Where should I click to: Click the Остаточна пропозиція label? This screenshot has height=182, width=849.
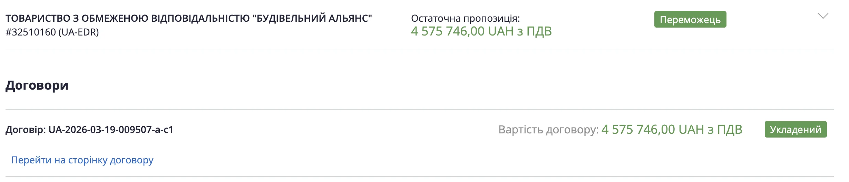(x=465, y=18)
